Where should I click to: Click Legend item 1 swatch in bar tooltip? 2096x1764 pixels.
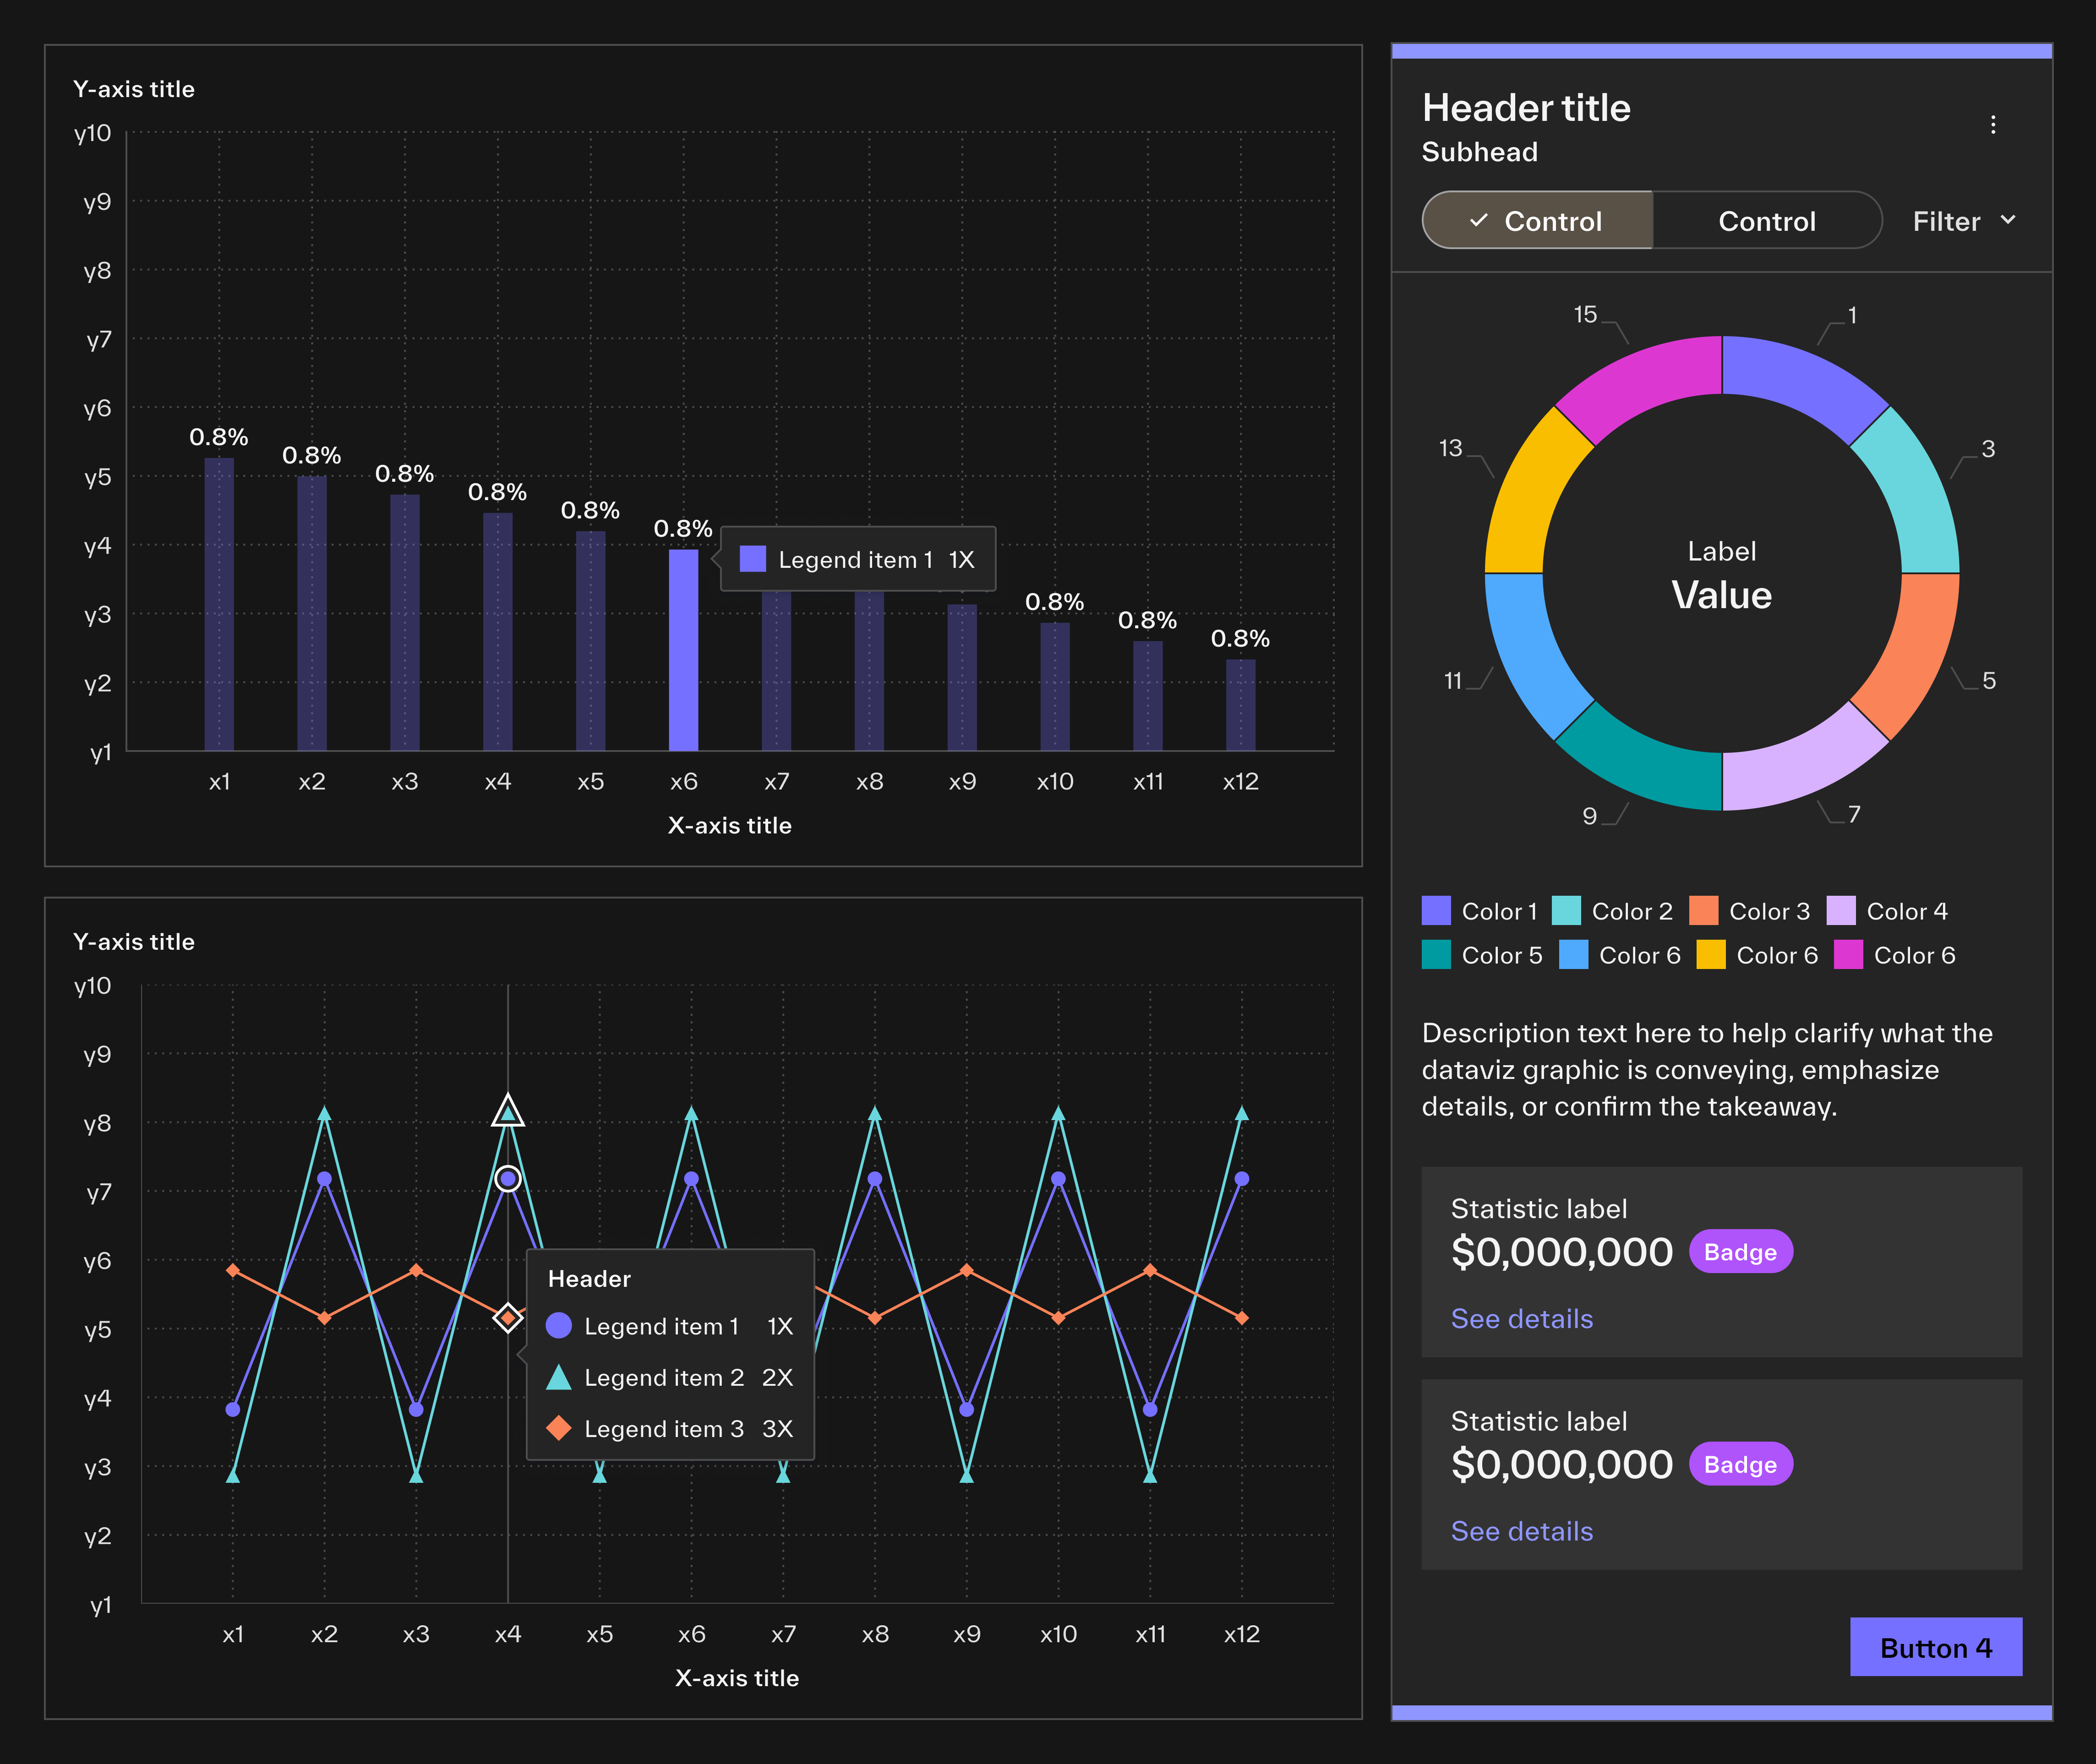(753, 559)
